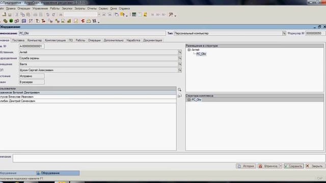Open the Отчеты menu
This screenshot has width=326, height=183.
coord(92,9)
